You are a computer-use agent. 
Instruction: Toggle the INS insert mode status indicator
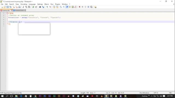170,93
